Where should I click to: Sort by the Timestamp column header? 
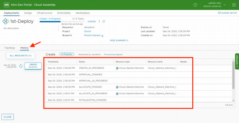pyautogui.click(x=53, y=62)
